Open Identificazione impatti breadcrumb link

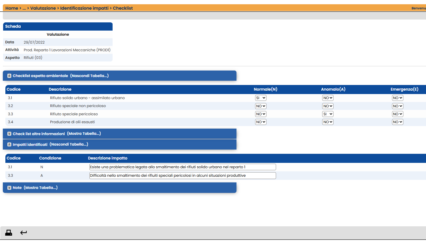click(84, 8)
